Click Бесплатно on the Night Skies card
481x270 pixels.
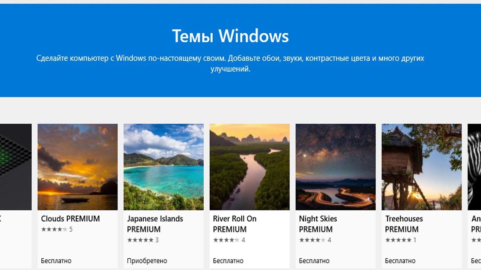click(x=314, y=261)
